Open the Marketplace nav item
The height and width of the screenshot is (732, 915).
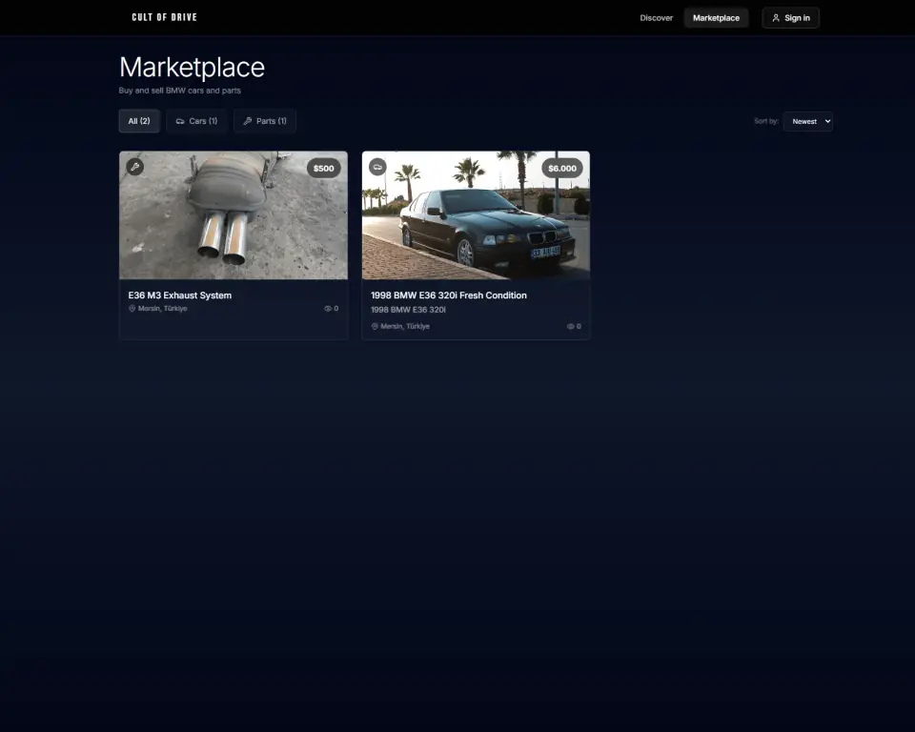tap(716, 18)
